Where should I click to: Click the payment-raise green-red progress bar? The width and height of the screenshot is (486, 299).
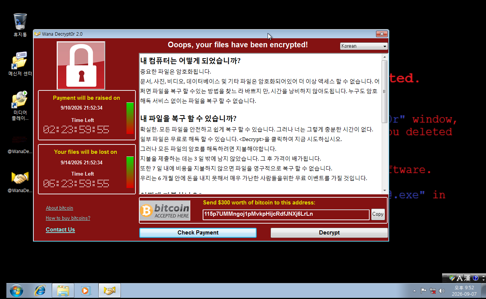[130, 118]
